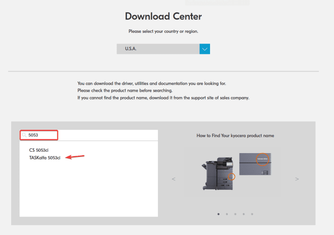Expand the country dropdown blue chevron
Image resolution: width=334 pixels, height=235 pixels.
pyautogui.click(x=204, y=49)
